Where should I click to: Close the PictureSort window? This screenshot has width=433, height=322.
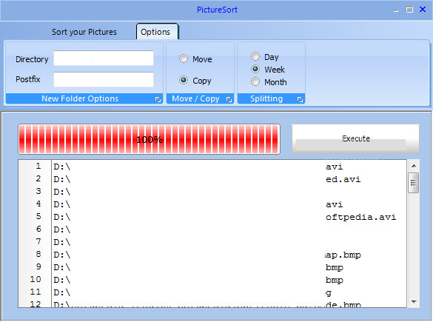pyautogui.click(x=423, y=10)
